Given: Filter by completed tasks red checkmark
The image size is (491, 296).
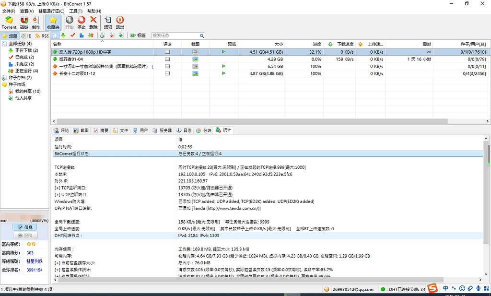Looking at the screenshot, I should pos(73,36).
